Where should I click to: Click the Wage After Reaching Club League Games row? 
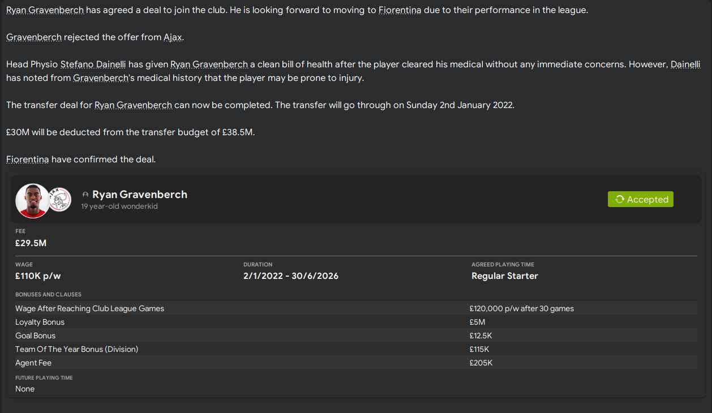pyautogui.click(x=356, y=308)
